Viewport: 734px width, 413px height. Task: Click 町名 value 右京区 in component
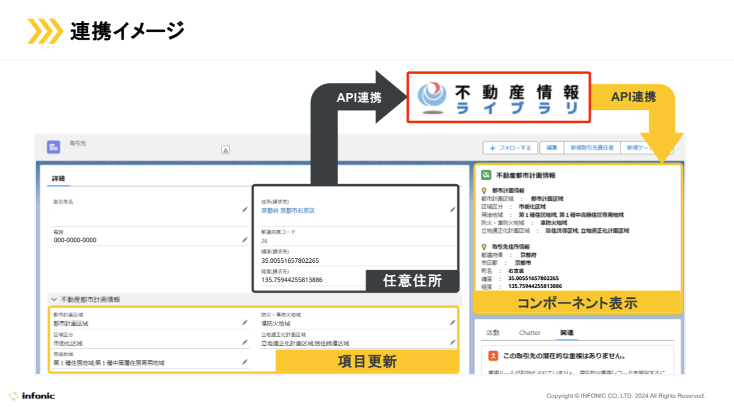(516, 271)
